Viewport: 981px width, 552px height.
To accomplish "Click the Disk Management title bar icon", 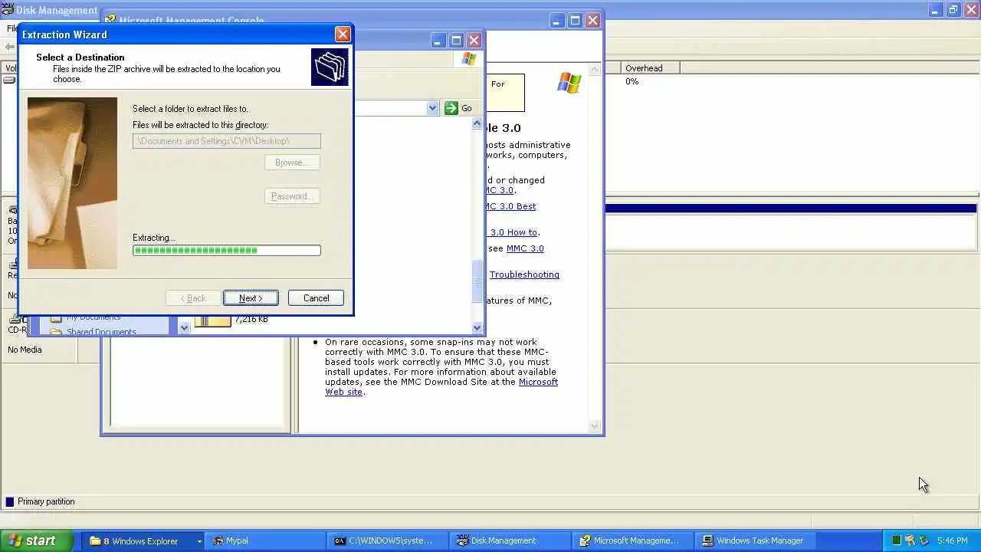I will coord(7,10).
